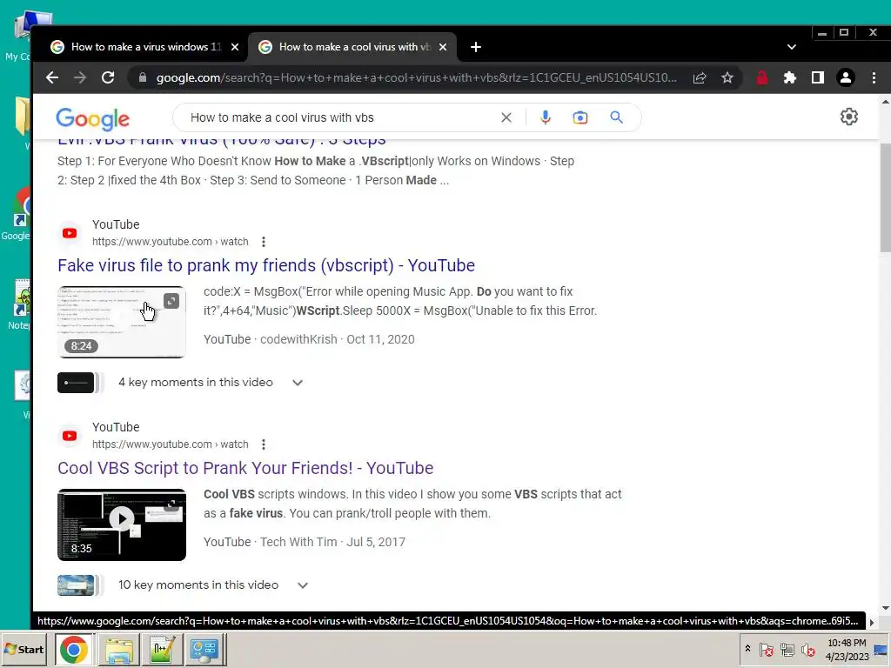Open a new Chrome tab
891x668 pixels.
(x=476, y=47)
